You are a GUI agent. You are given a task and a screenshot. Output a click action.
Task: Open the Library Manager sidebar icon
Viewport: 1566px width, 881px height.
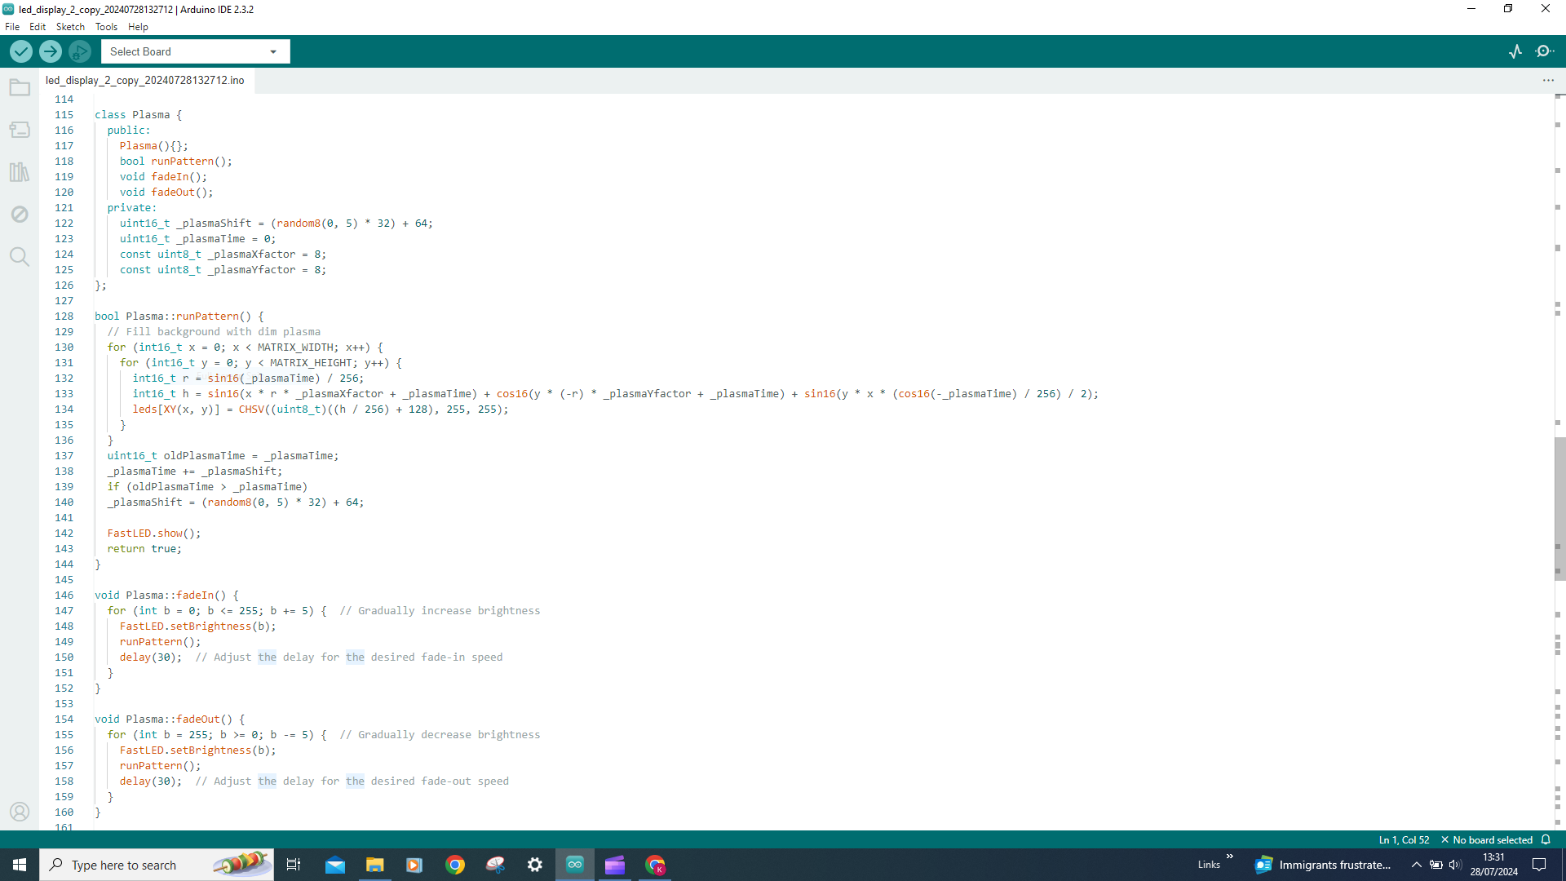click(20, 172)
